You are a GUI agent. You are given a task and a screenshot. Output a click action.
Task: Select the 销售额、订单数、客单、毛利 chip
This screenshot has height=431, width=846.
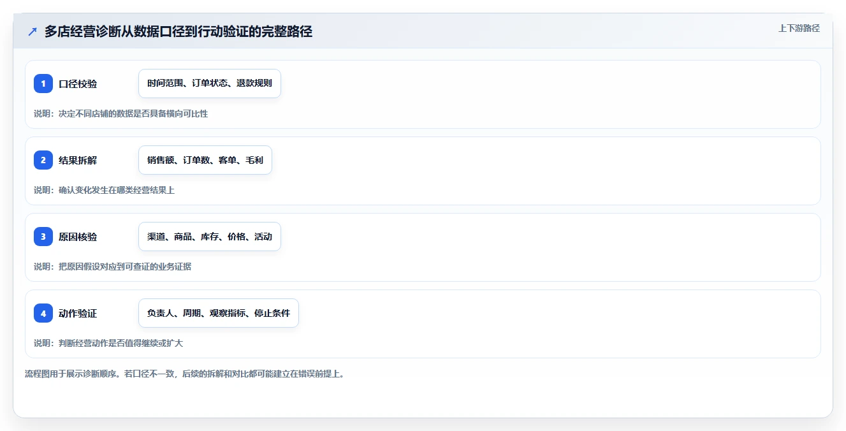(x=205, y=160)
